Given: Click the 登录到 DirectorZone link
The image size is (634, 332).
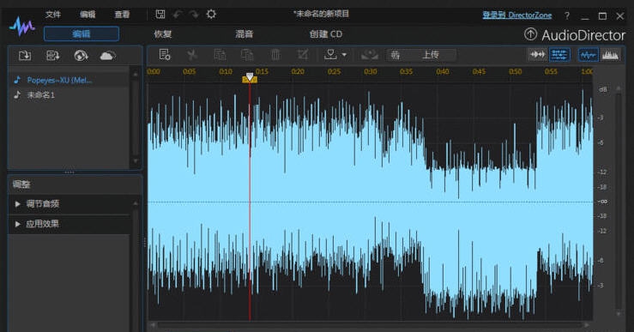Looking at the screenshot, I should coord(517,15).
